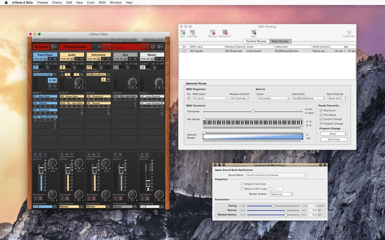The image size is (385, 240).
Task: Click the Duplicate route icon
Action: [x=192, y=33]
